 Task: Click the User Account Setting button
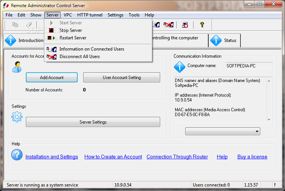click(x=122, y=78)
